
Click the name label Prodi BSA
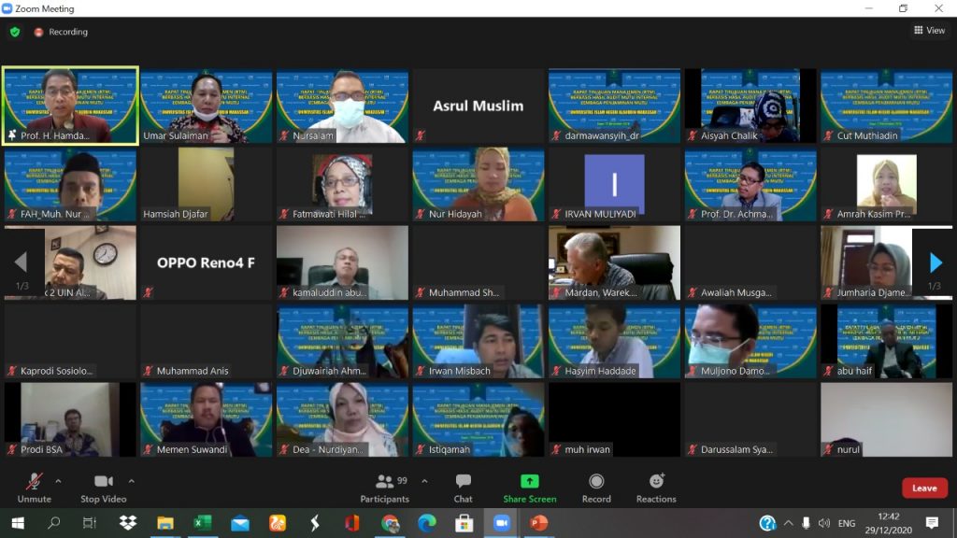coord(41,449)
